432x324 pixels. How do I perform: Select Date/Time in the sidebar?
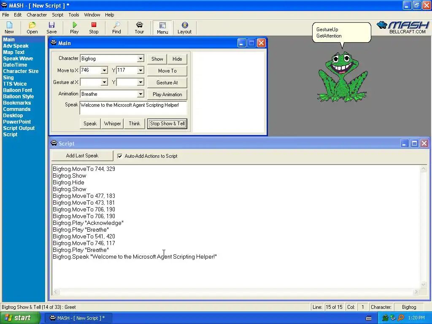tap(15, 65)
